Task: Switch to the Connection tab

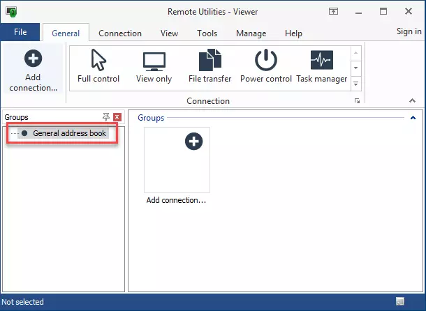Action: (x=120, y=33)
